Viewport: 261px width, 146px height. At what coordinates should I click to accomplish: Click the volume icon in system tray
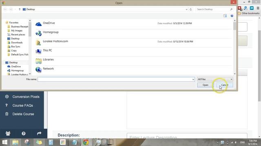pyautogui.click(x=236, y=142)
